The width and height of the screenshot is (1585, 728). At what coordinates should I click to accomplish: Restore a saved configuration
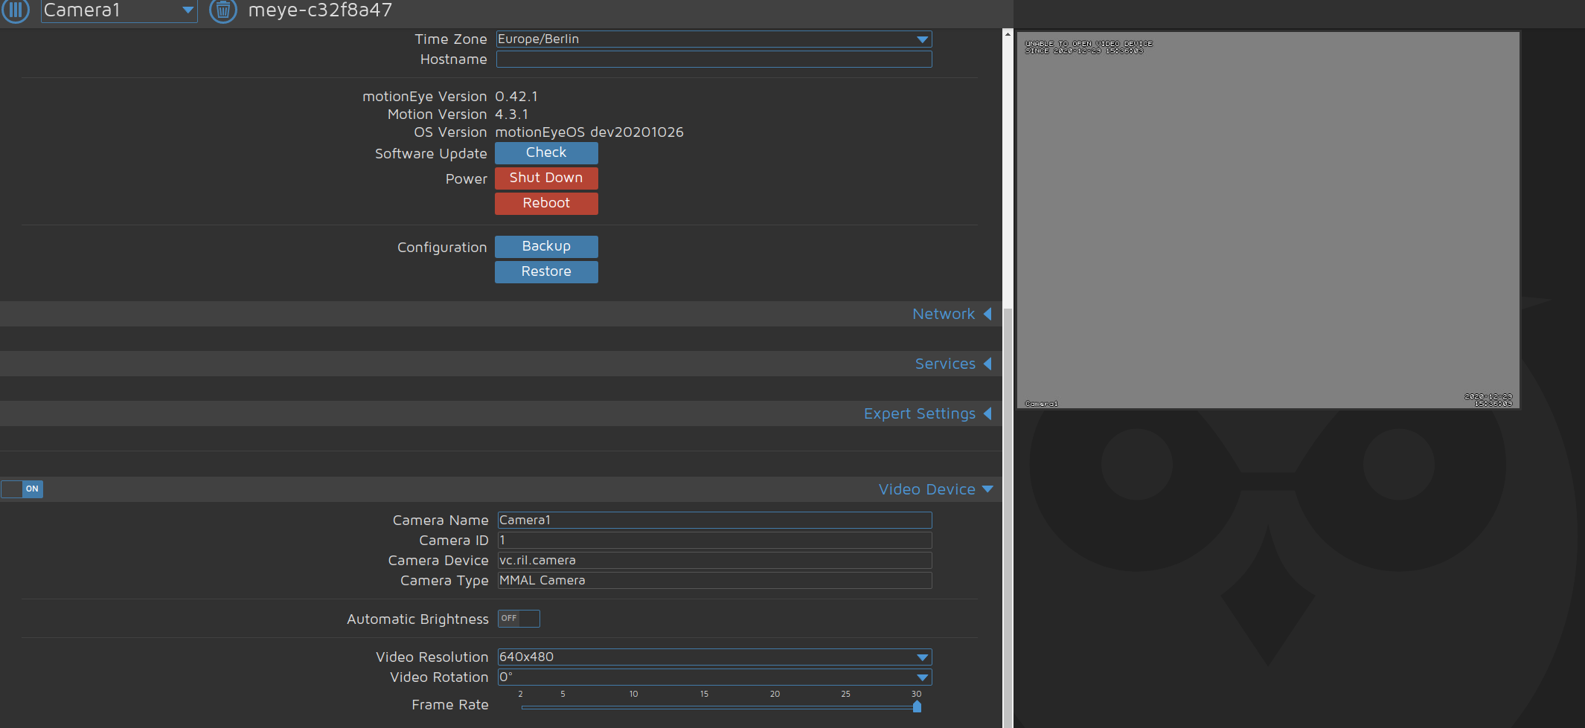pyautogui.click(x=546, y=271)
